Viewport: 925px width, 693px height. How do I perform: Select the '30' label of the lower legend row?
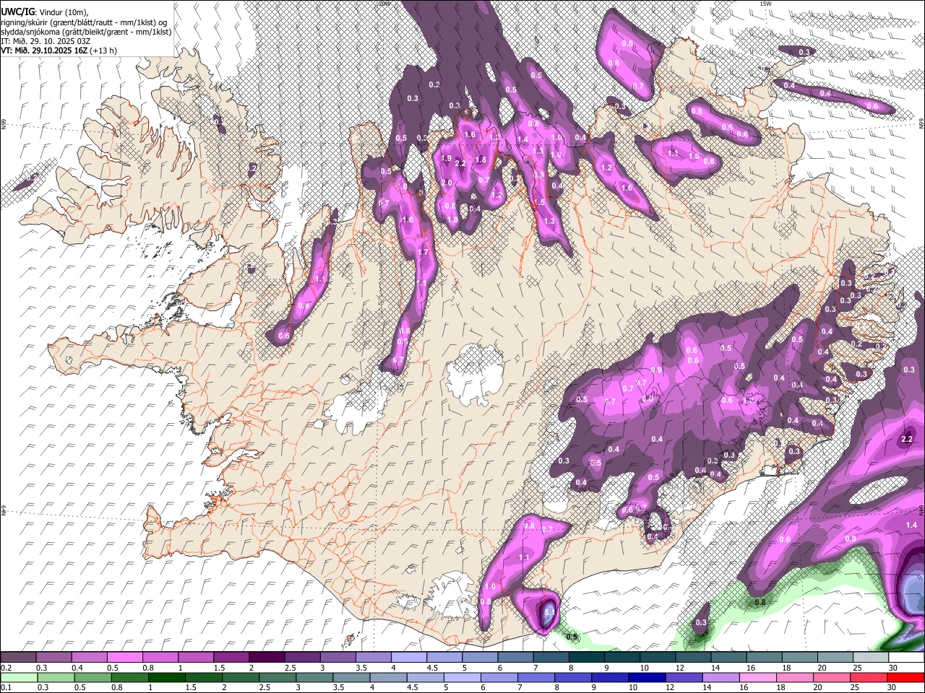[891, 688]
